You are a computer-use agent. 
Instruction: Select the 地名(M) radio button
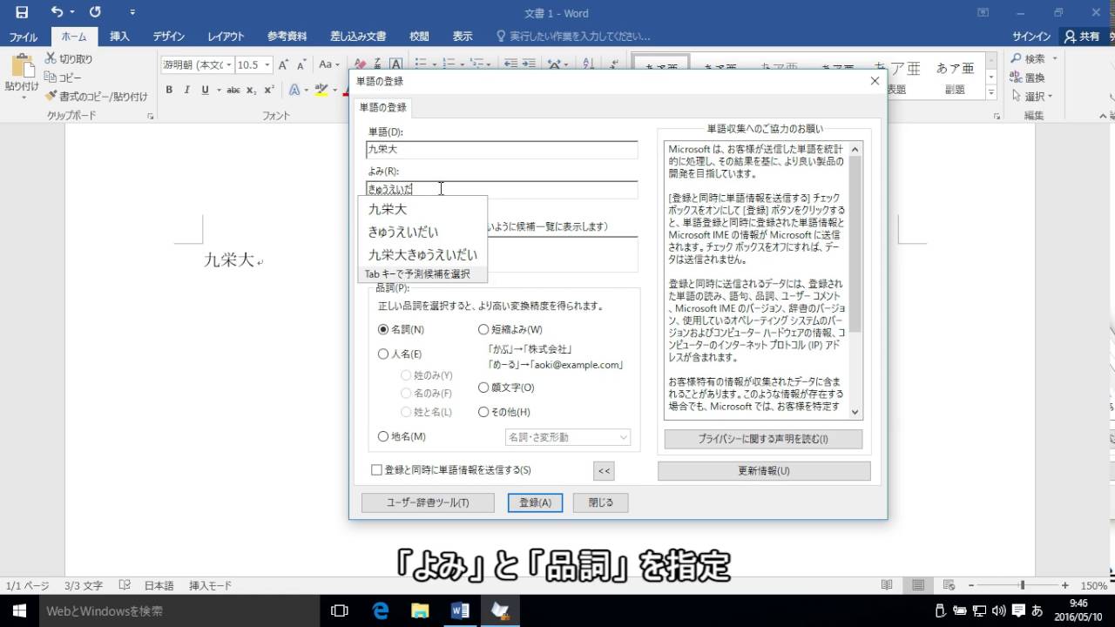383,436
